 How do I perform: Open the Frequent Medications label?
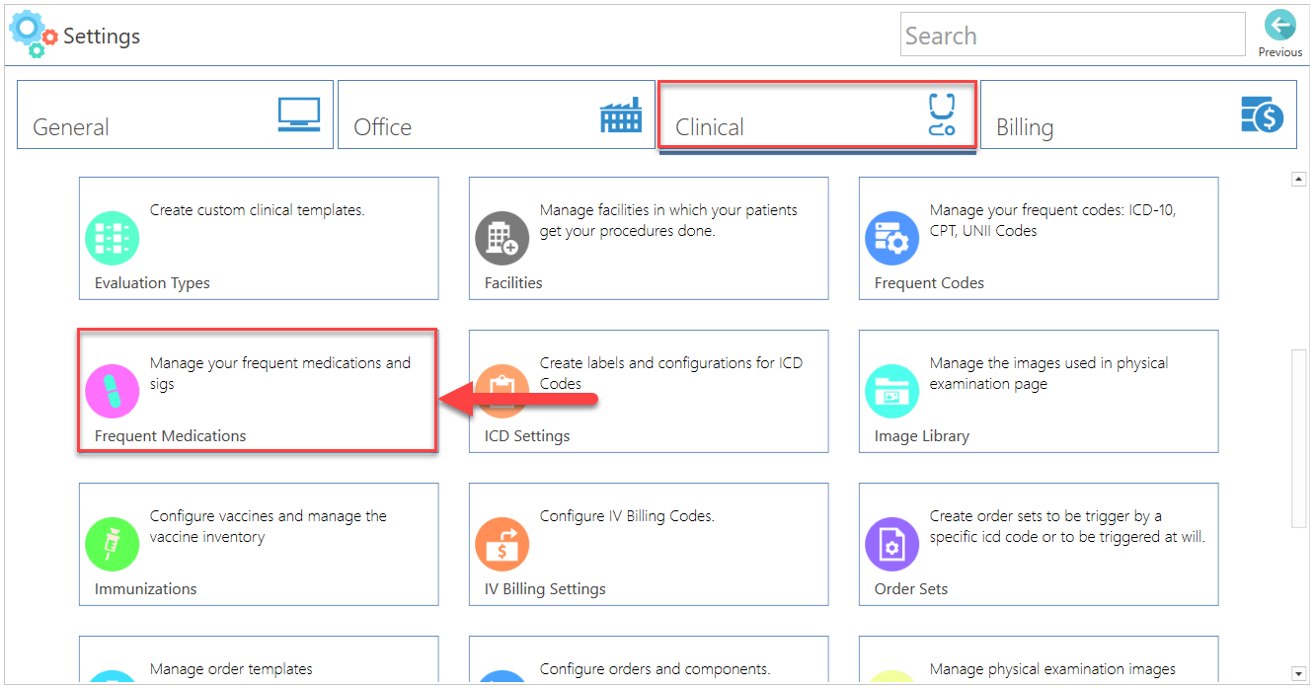click(171, 436)
